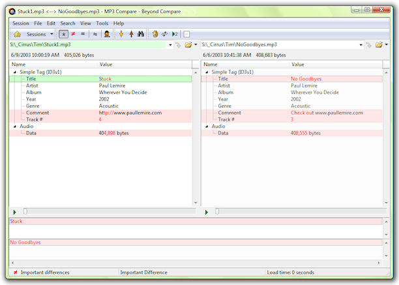Screen dimensions: 399x285
Task: Play the left file Stuck1.mp3
Action: pyautogui.click(x=14, y=212)
